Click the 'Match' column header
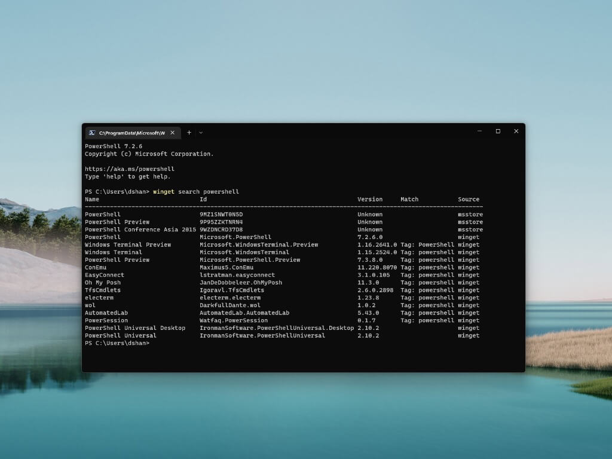612x459 pixels. click(x=409, y=199)
